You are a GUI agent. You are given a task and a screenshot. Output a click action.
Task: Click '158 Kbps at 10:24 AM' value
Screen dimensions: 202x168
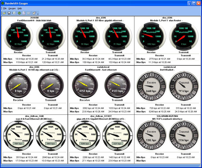[93, 62]
